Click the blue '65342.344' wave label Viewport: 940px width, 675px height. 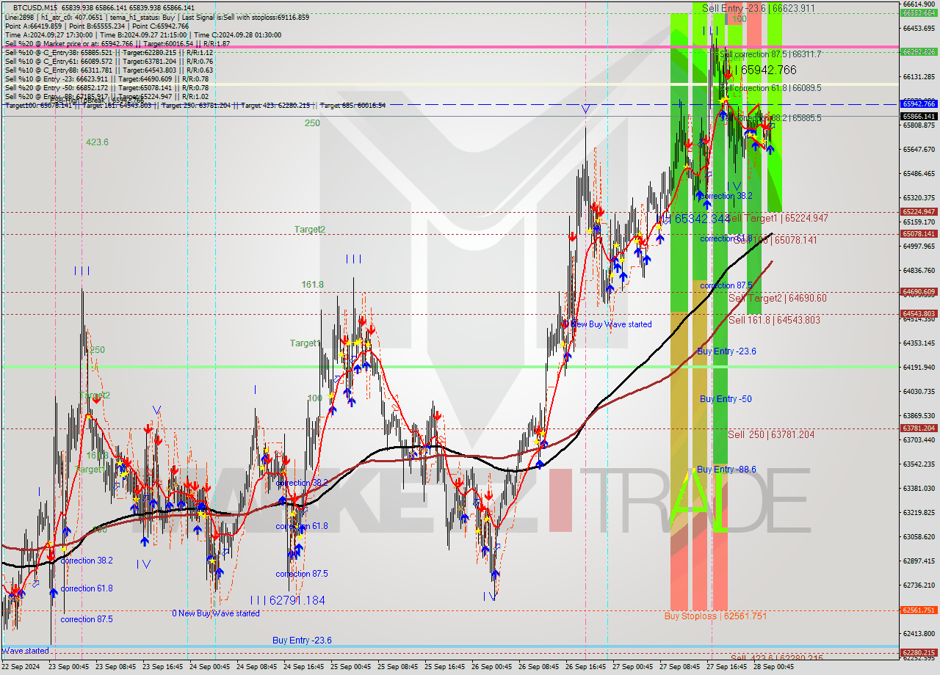pyautogui.click(x=701, y=219)
